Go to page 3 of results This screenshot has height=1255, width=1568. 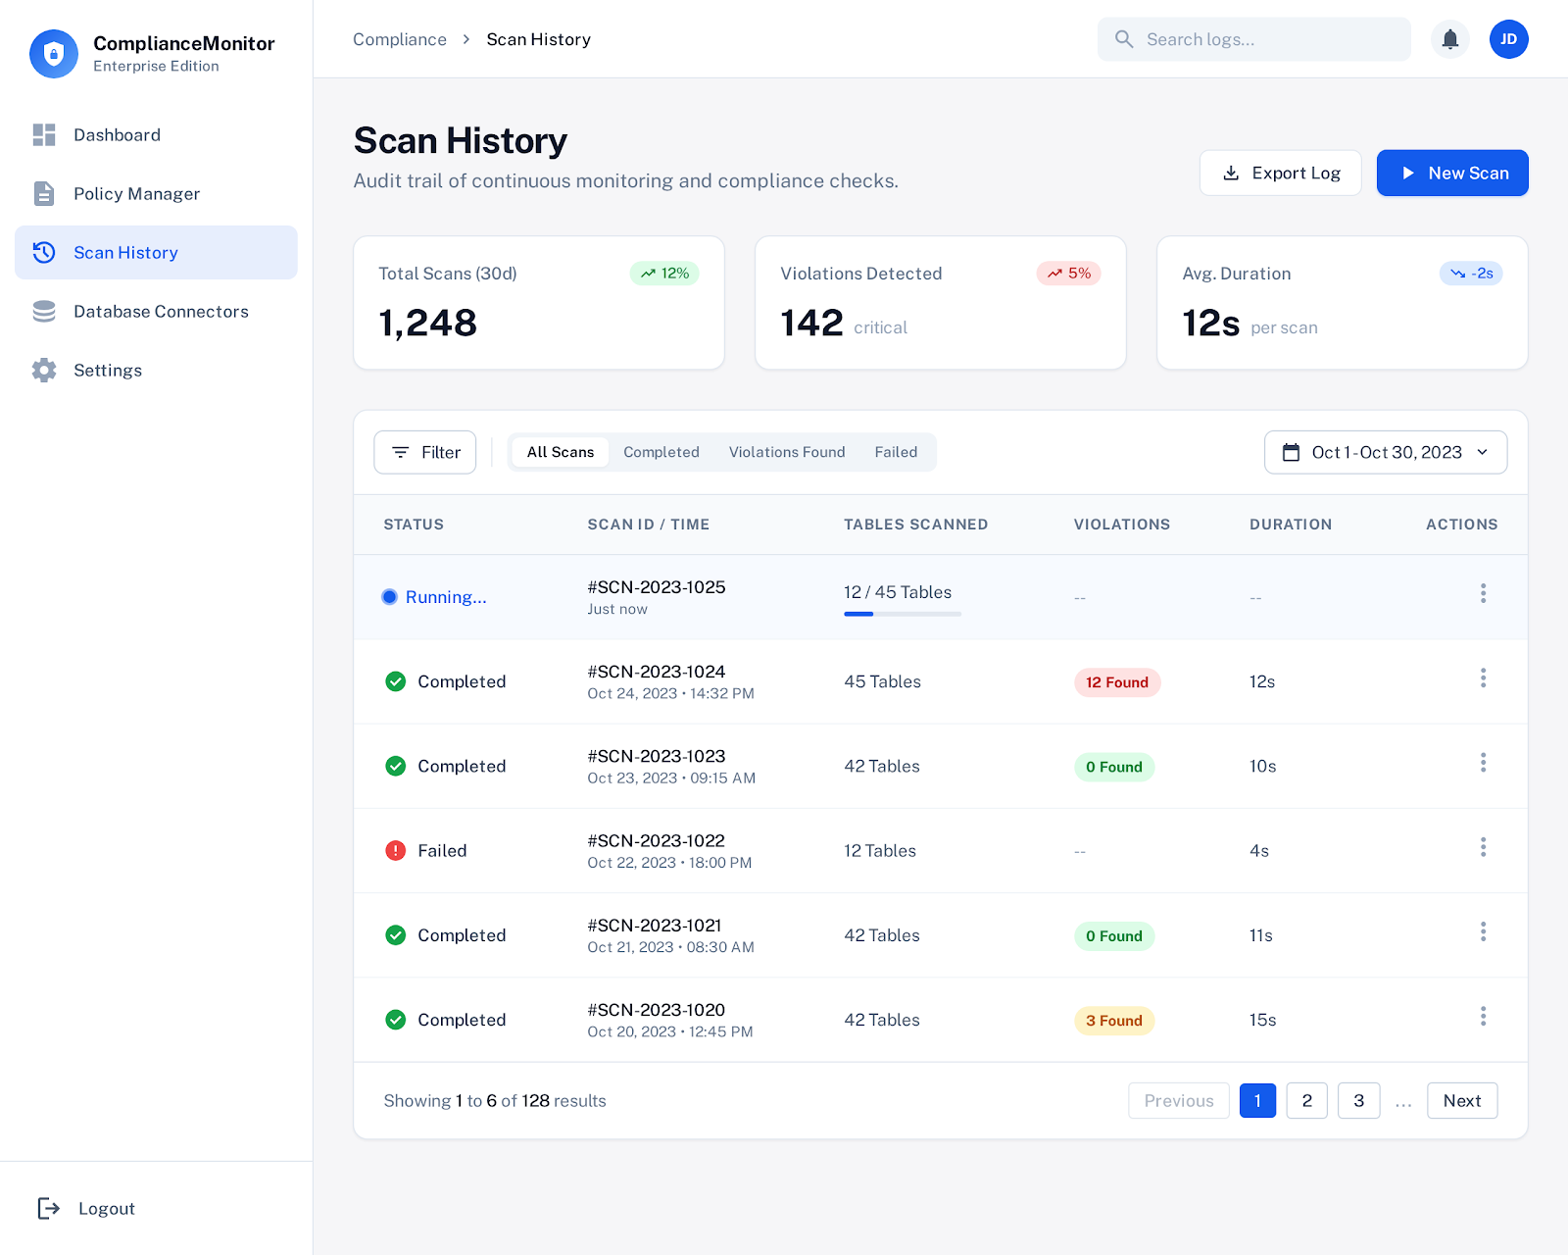[x=1358, y=1100]
